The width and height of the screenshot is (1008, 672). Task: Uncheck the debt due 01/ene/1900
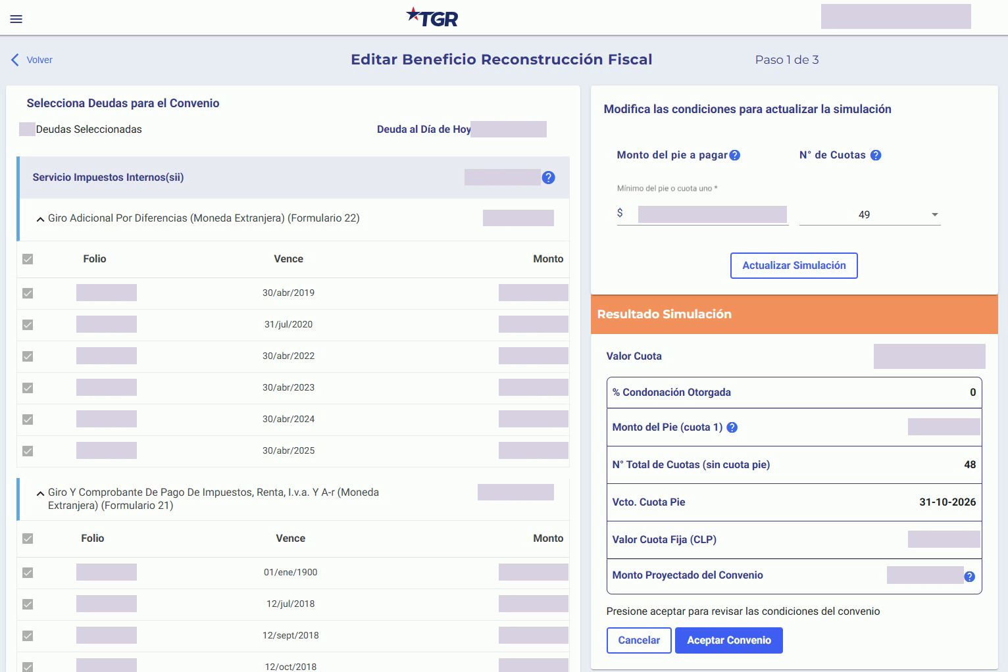(28, 573)
